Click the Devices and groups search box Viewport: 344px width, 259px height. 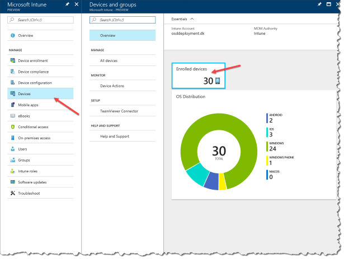[x=124, y=20]
